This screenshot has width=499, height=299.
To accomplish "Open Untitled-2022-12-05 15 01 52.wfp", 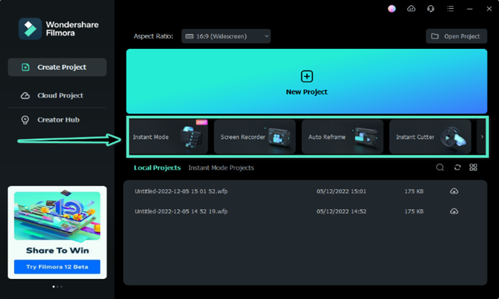I will coord(181,191).
